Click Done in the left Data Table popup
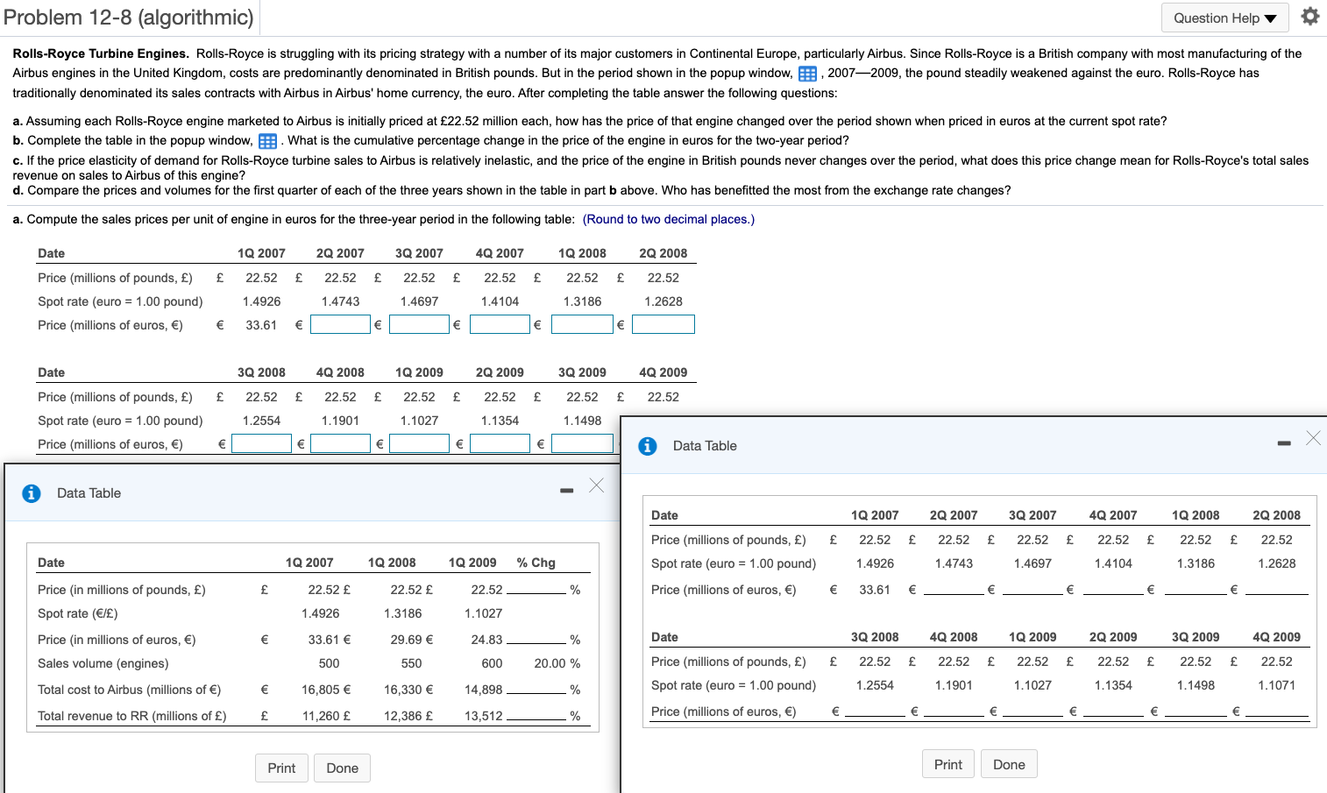Viewport: 1327px width, 793px height. (x=342, y=768)
